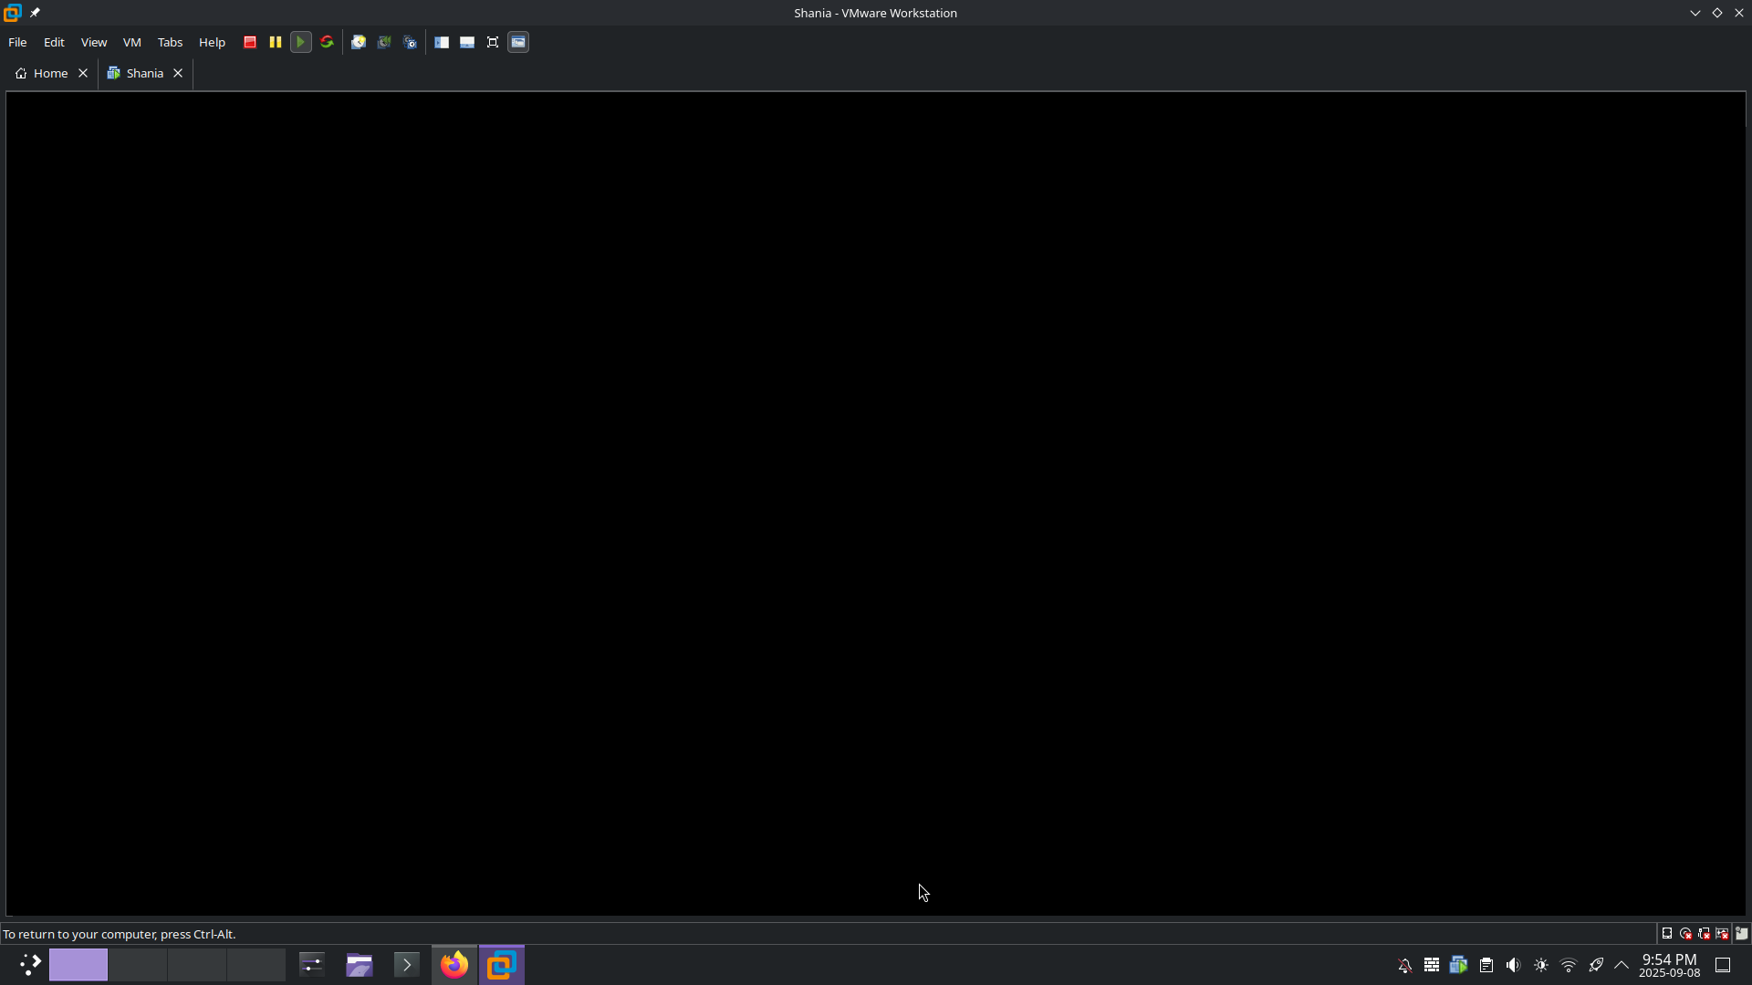Image resolution: width=1752 pixels, height=985 pixels.
Task: Open the Tabs menu dropdown
Action: [x=170, y=43]
